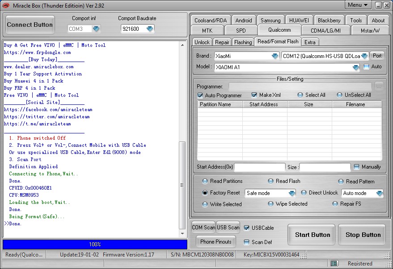The image size is (393, 269).
Task: Open the Programmer file browse button
Action: 379,87
